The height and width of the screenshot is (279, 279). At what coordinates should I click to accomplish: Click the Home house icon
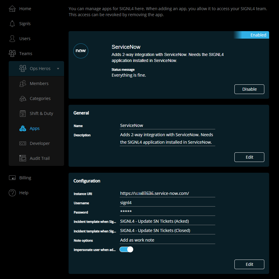point(12,9)
